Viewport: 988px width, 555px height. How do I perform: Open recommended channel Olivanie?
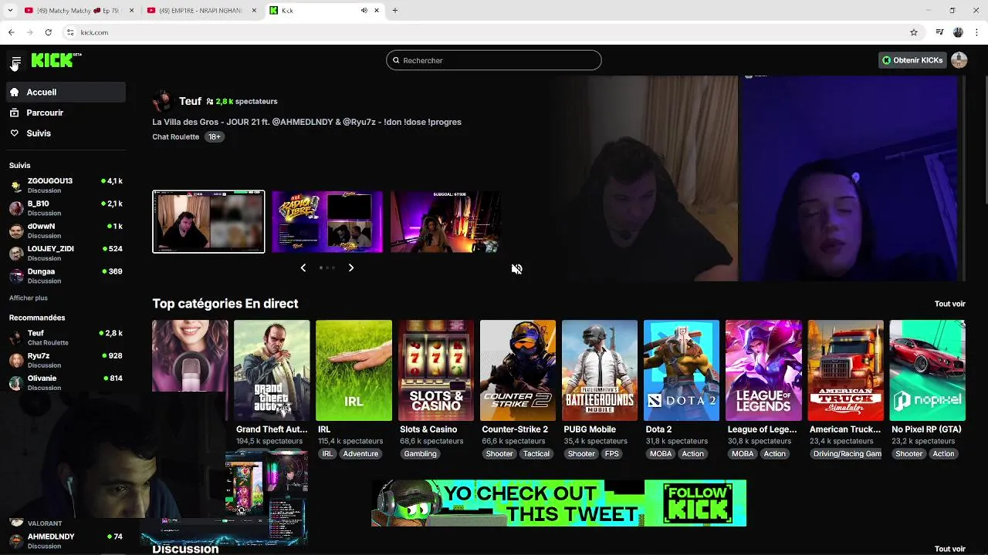66,382
